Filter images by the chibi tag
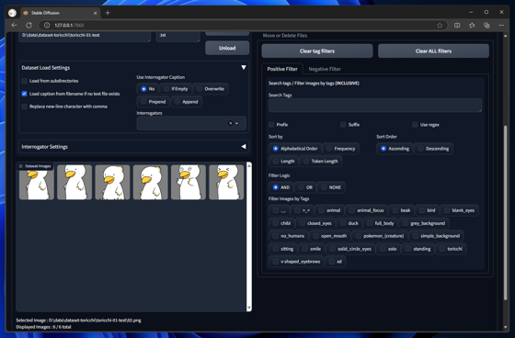This screenshot has width=515, height=338. tap(281, 223)
